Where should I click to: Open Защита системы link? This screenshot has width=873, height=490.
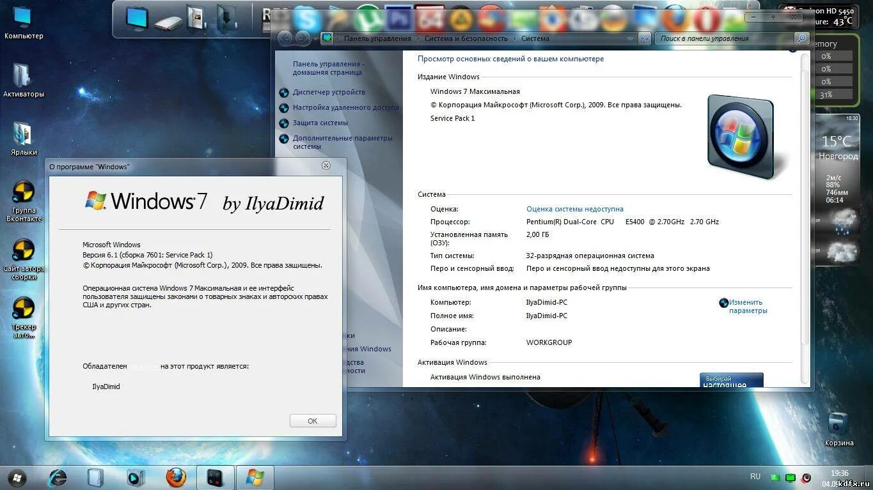point(320,123)
